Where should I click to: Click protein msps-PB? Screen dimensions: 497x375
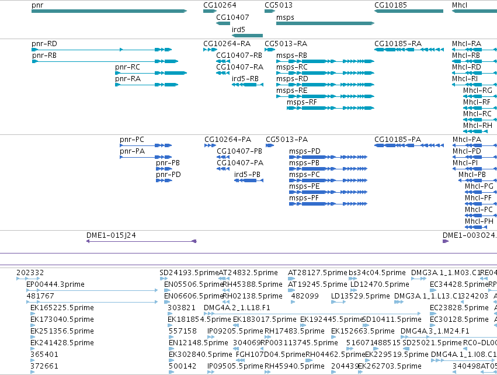(328, 169)
